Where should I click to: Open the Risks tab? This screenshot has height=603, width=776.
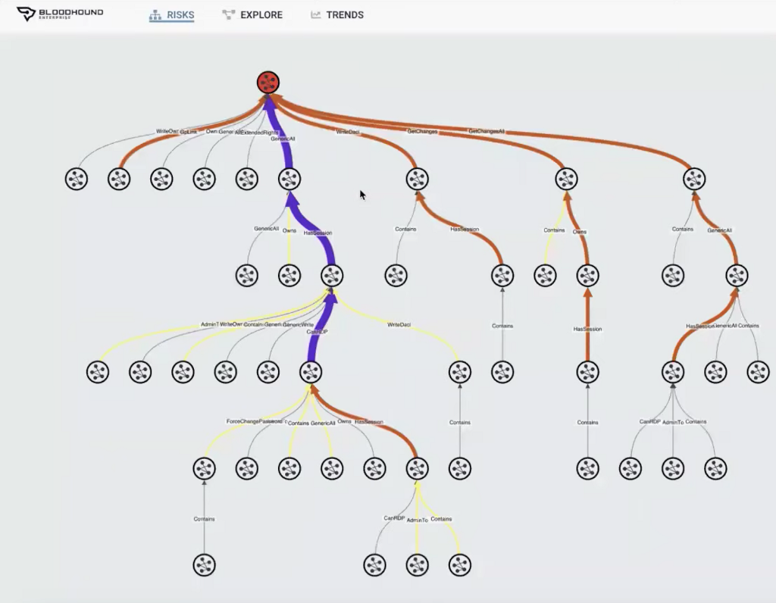(172, 15)
